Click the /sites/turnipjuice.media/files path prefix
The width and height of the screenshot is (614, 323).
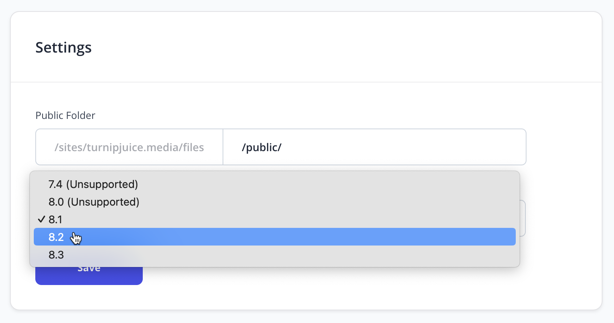coord(129,147)
